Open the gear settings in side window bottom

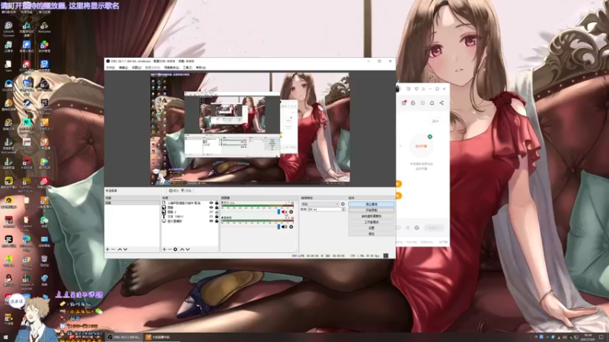point(416,227)
